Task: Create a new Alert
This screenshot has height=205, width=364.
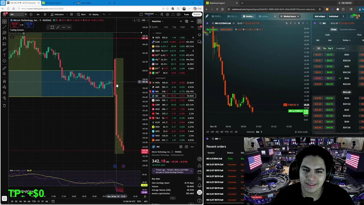Action: tap(81, 15)
